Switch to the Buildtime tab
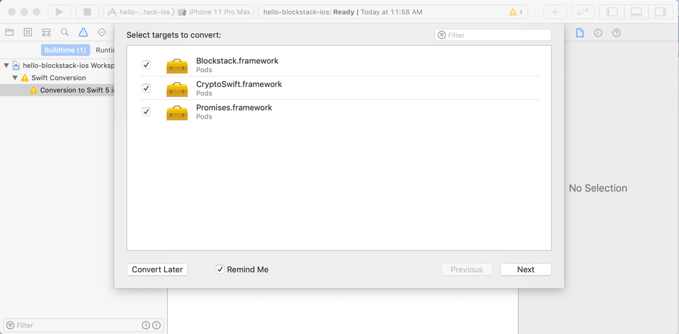The image size is (679, 334). pos(65,50)
